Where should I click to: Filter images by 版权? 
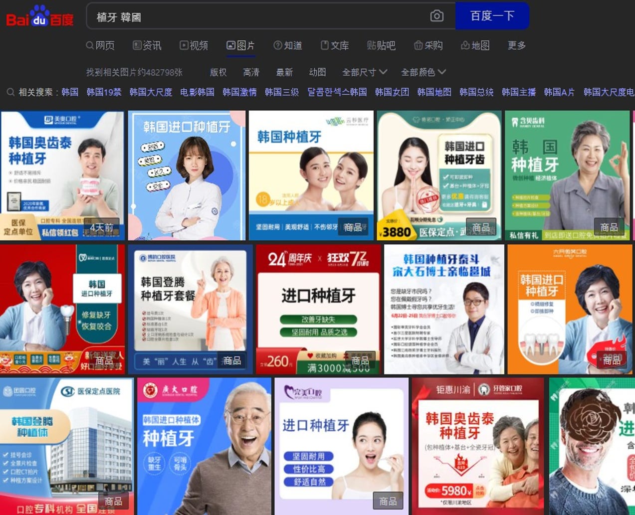218,72
